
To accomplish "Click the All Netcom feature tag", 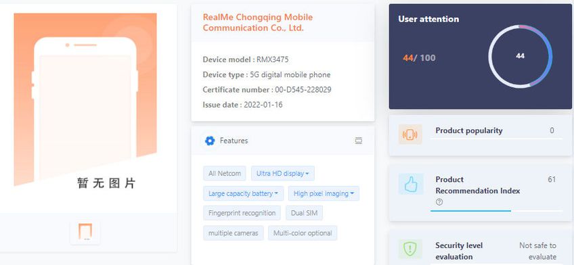I will [225, 173].
